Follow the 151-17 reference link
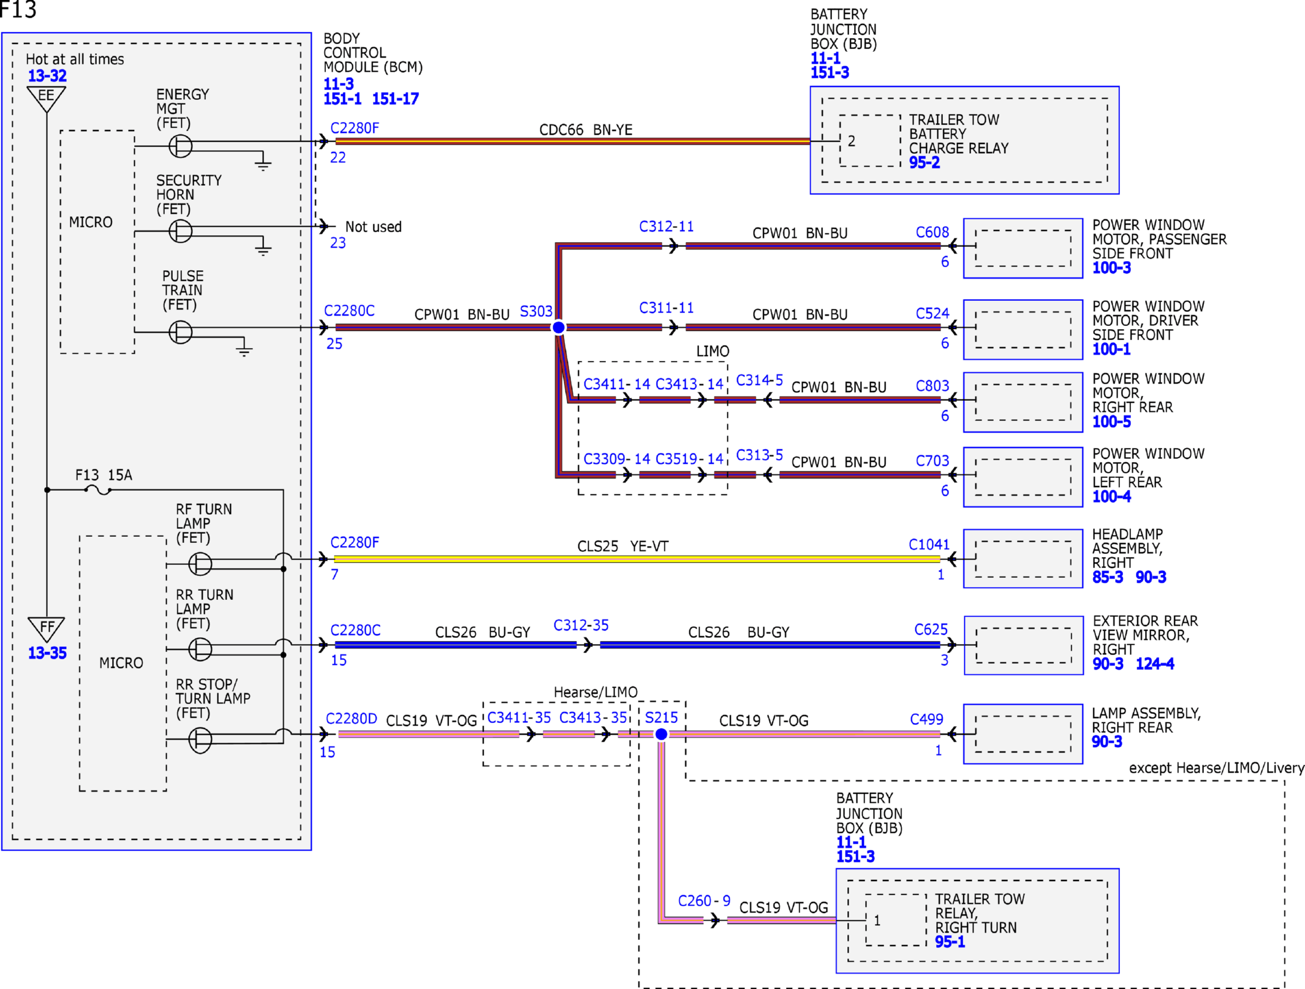Viewport: 1305px width, 989px height. pyautogui.click(x=396, y=99)
